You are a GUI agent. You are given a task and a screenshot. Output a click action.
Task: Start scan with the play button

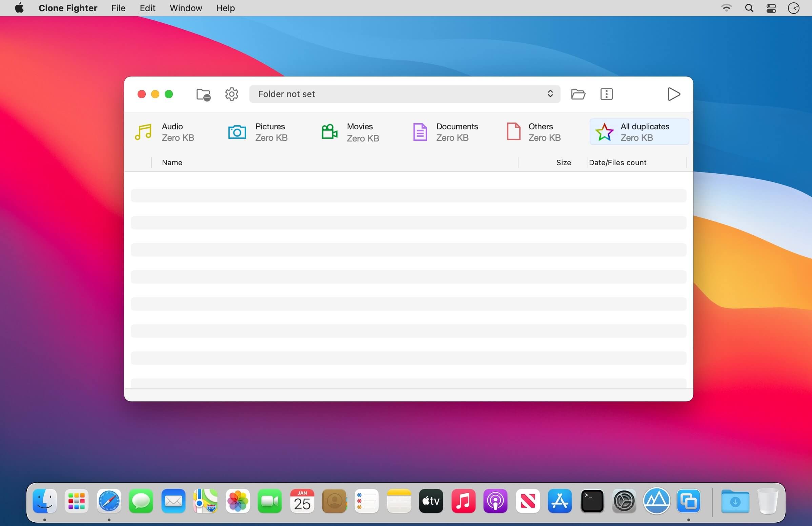click(x=673, y=94)
